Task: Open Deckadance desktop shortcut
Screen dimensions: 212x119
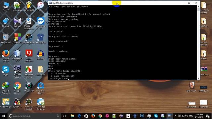Action: (x=29, y=39)
